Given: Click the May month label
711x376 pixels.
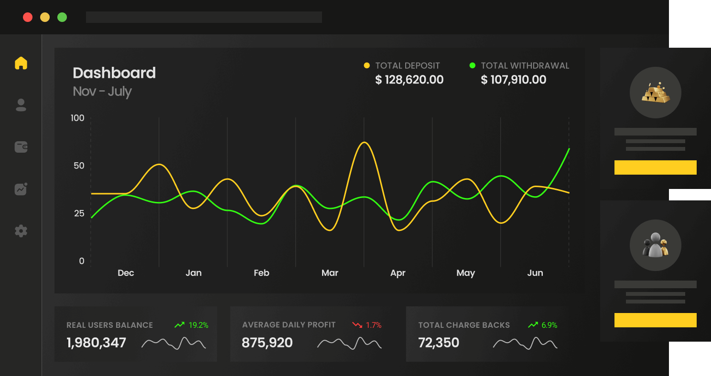Looking at the screenshot, I should [466, 273].
